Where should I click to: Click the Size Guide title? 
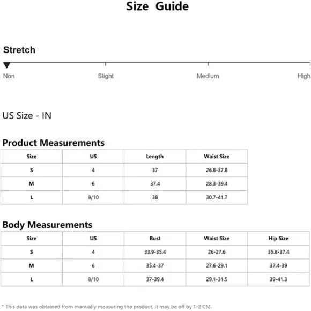[x=157, y=6]
